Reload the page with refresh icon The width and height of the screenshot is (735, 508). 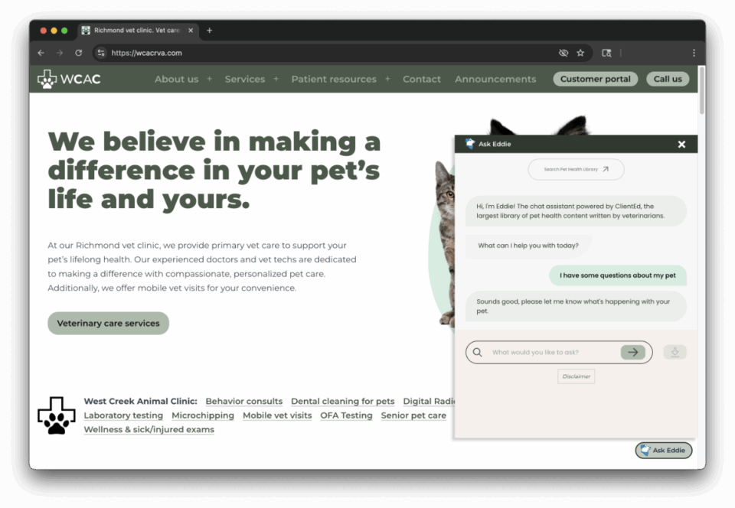tap(78, 53)
